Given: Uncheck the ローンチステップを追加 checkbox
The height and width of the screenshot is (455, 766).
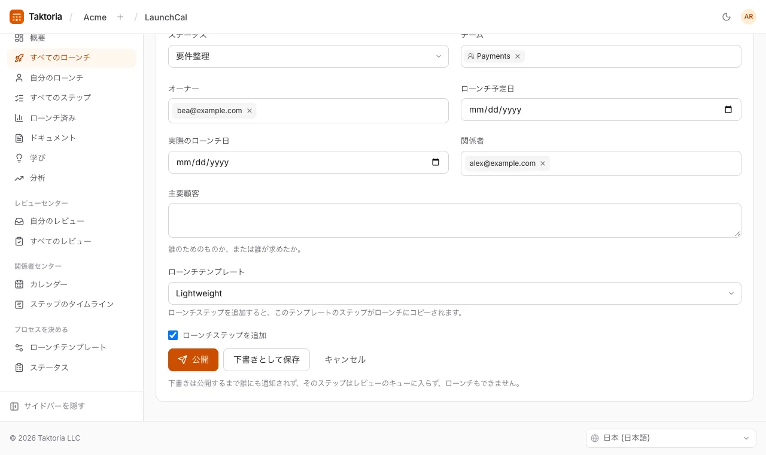Looking at the screenshot, I should tap(173, 335).
